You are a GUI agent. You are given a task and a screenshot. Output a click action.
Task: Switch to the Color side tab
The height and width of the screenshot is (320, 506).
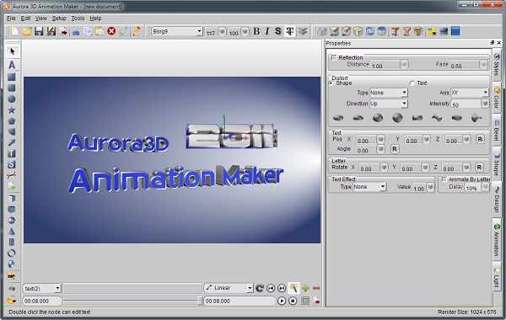[x=497, y=99]
